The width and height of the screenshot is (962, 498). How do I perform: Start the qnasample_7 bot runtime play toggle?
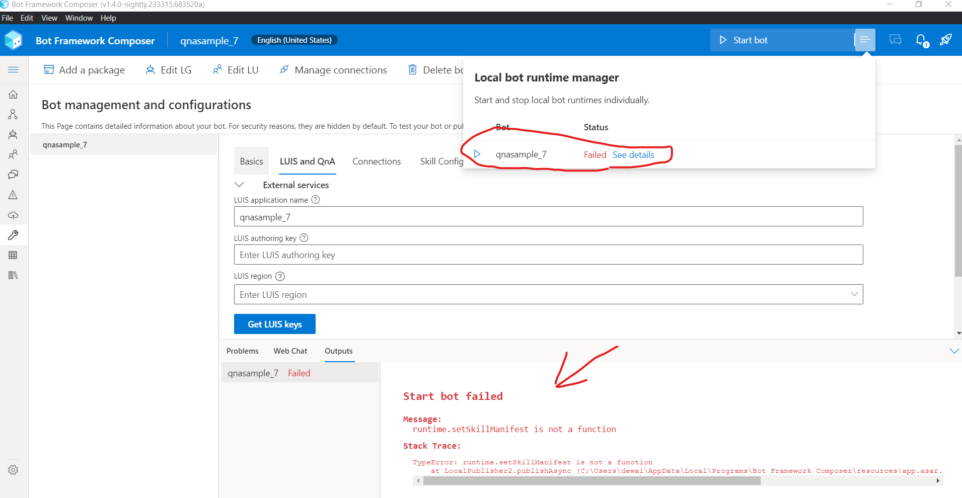coord(477,154)
